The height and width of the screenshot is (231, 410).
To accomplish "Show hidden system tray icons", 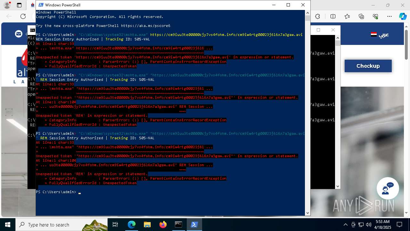I will [345, 225].
